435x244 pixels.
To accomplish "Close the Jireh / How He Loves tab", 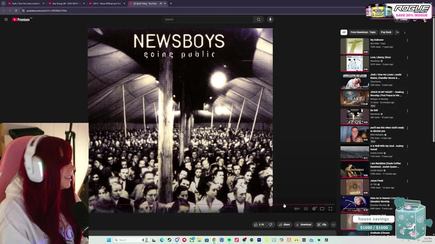I will [43, 3].
